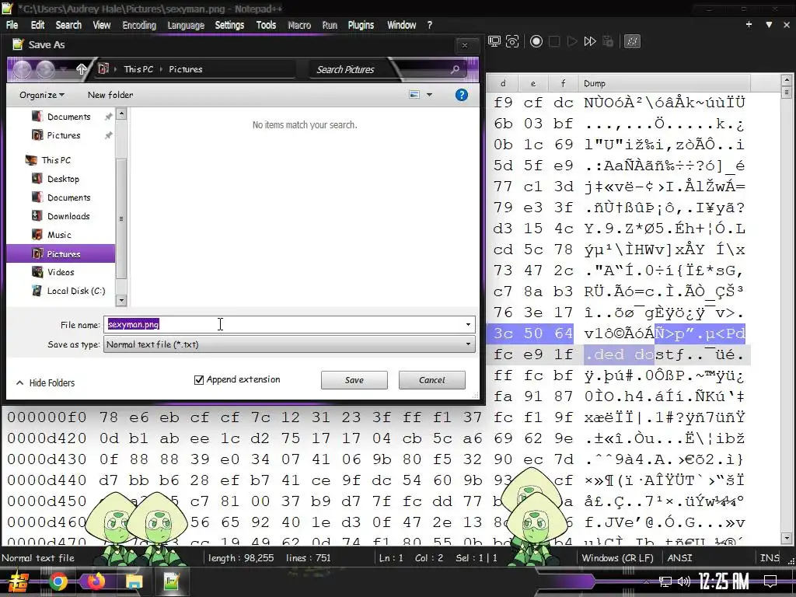Click the eye focus icon in toolbar
Screen dimensions: 796x597
pyautogui.click(x=513, y=42)
